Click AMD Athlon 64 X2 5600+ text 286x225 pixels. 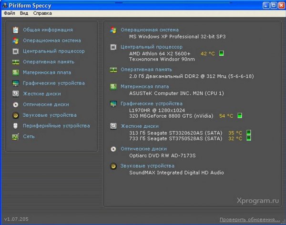160,54
